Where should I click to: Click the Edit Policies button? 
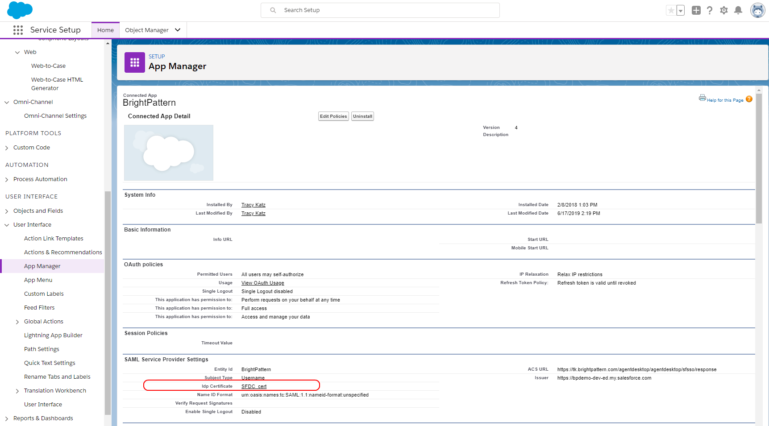pos(333,116)
